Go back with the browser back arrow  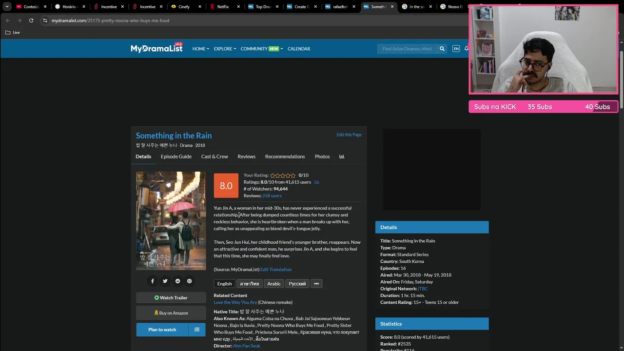pyautogui.click(x=8, y=20)
